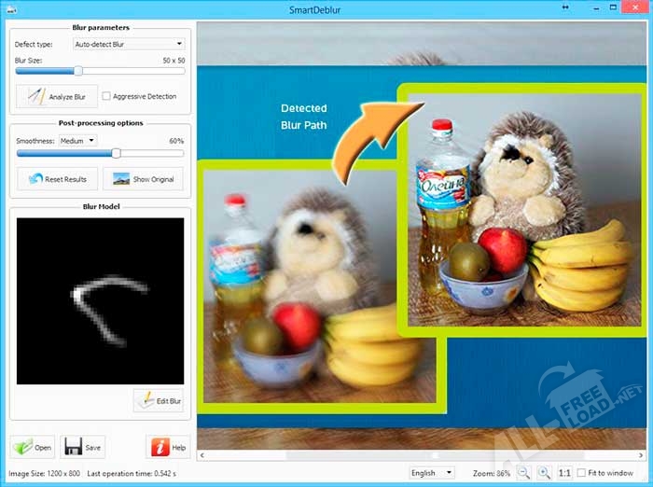The image size is (653, 487).
Task: Toggle the Fit to window checkbox
Action: point(582,473)
